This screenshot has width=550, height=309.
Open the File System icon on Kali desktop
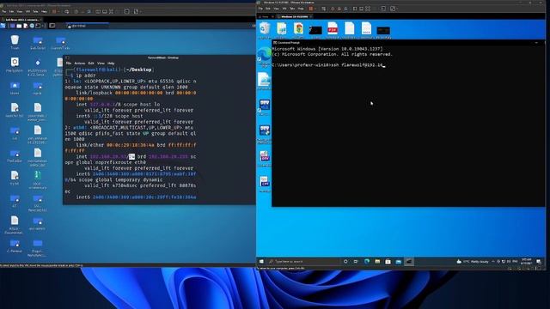click(x=15, y=64)
